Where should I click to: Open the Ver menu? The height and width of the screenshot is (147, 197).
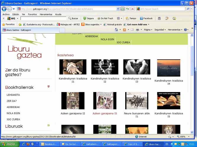[24, 14]
